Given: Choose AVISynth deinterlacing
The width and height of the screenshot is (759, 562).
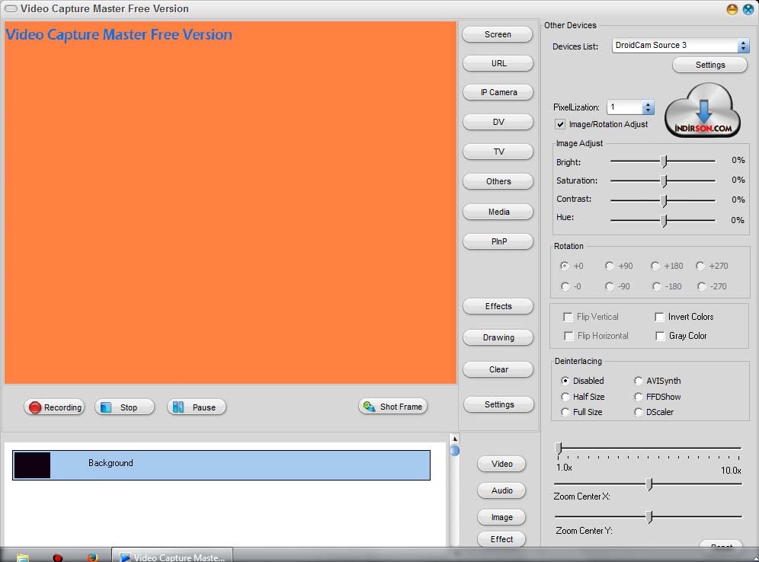Looking at the screenshot, I should [639, 381].
